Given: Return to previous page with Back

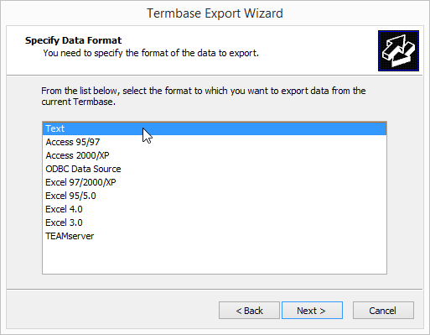Looking at the screenshot, I should [x=249, y=310].
